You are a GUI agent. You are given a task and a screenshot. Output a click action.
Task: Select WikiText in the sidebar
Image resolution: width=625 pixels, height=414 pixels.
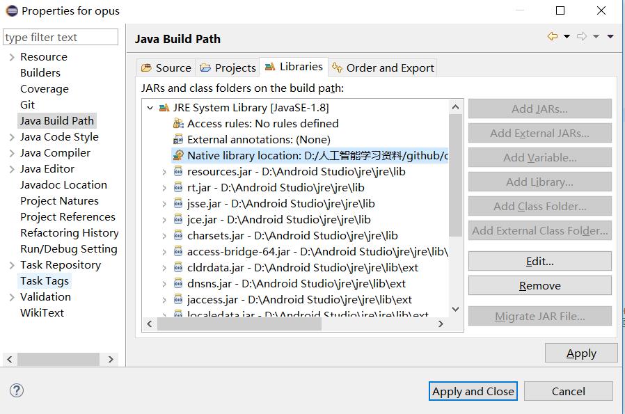point(42,313)
